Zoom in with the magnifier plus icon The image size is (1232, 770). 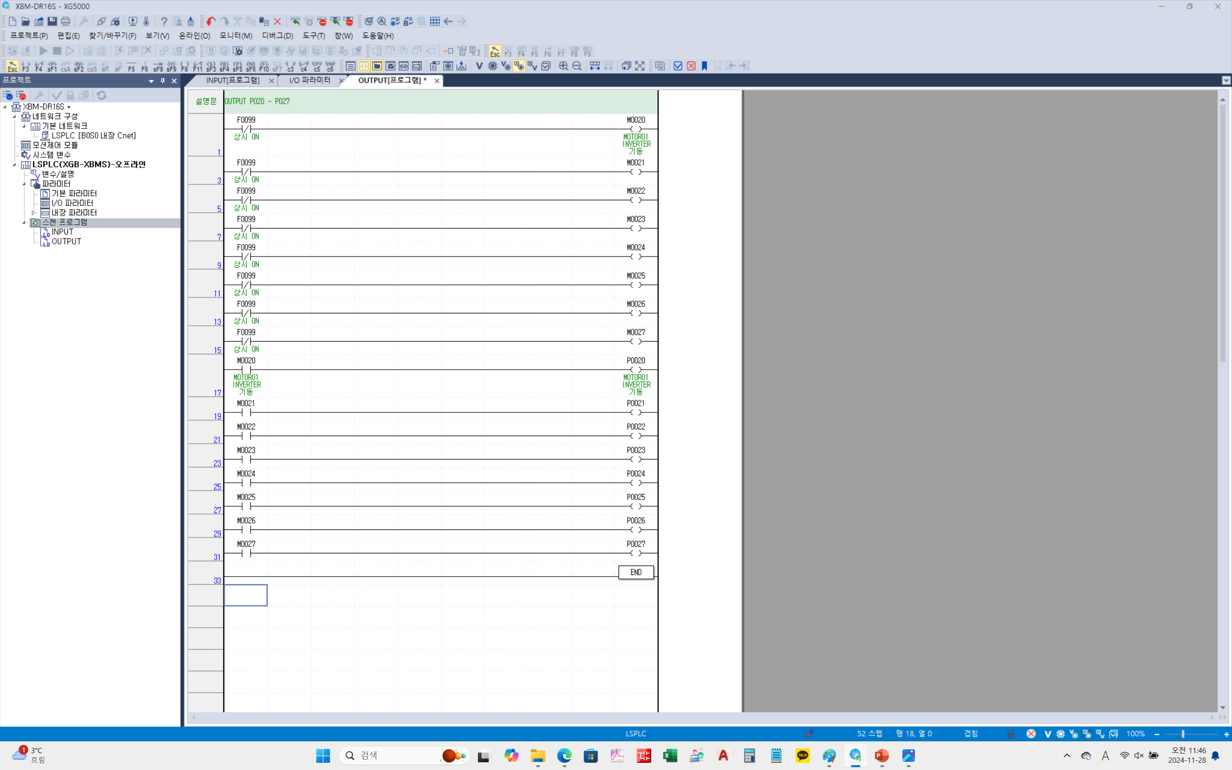[x=564, y=66]
